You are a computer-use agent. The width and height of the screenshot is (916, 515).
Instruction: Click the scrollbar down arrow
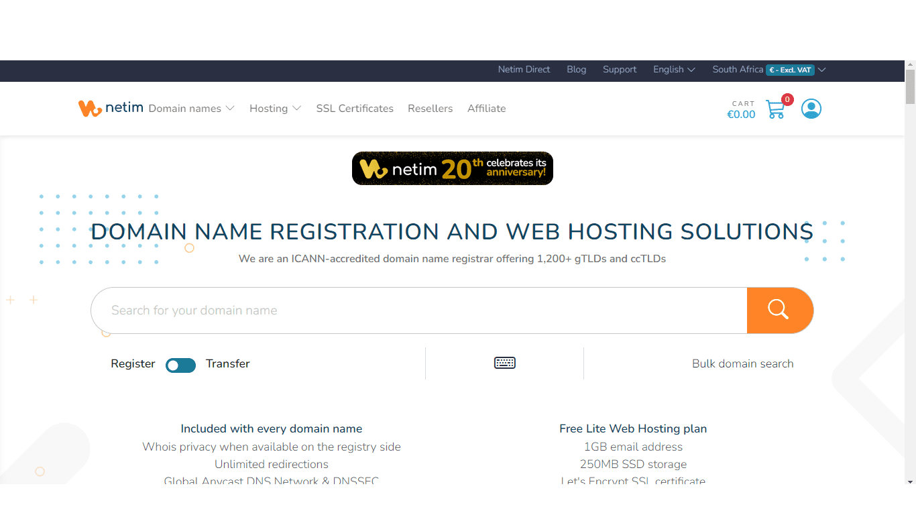pyautogui.click(x=910, y=481)
